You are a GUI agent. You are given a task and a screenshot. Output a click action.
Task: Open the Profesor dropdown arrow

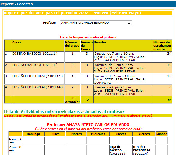pyautogui.click(x=129, y=23)
